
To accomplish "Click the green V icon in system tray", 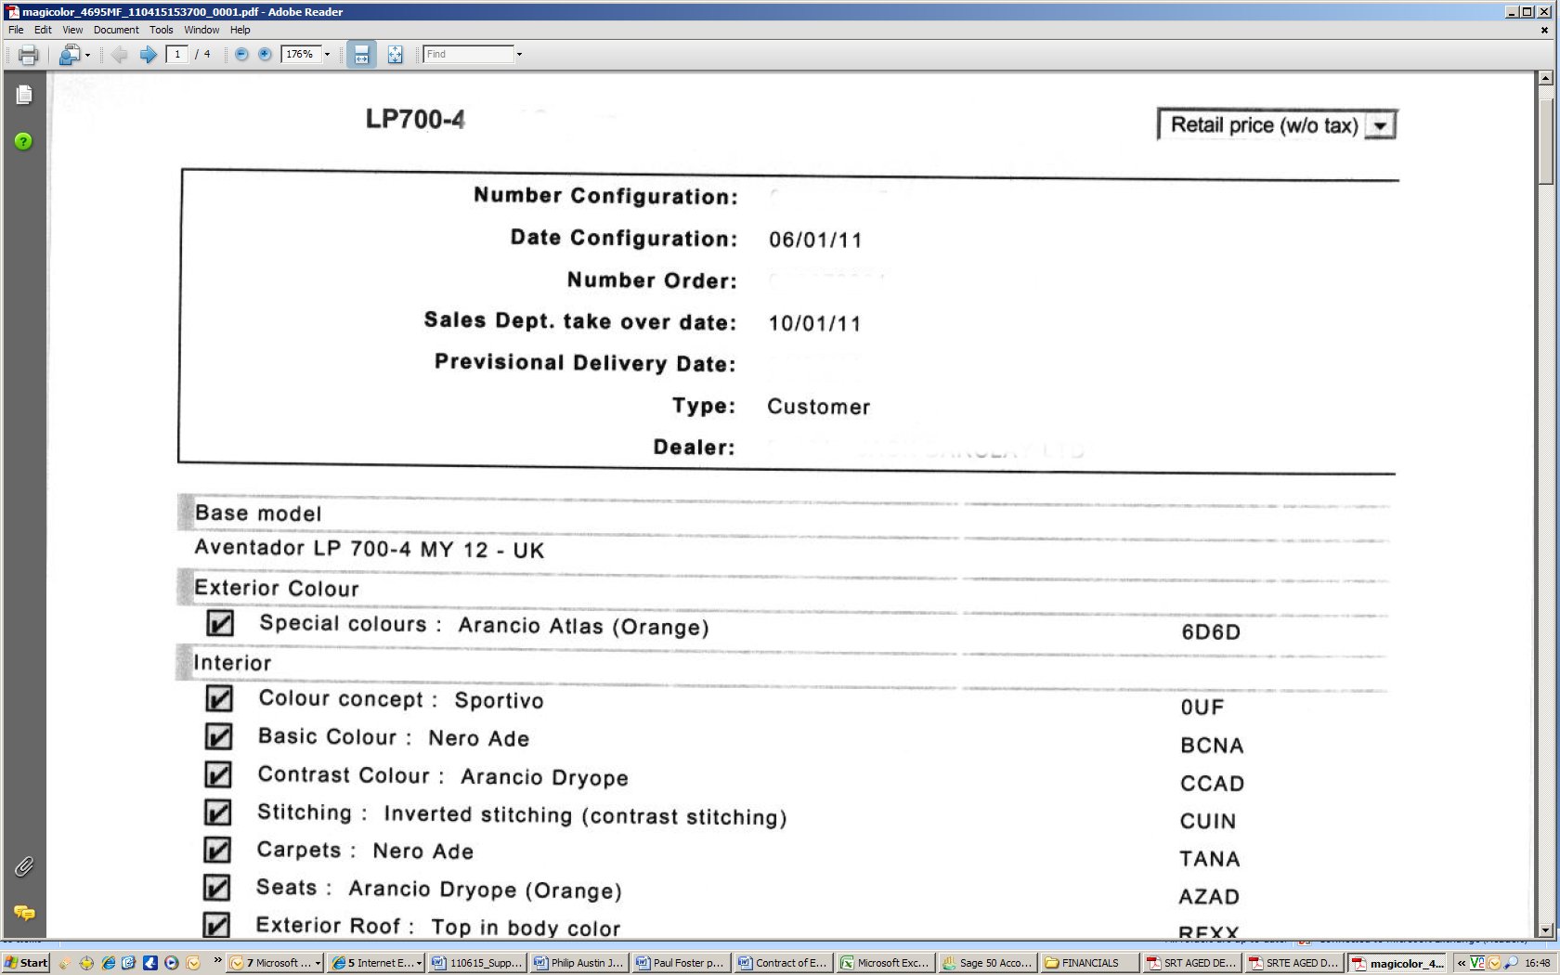I will pyautogui.click(x=1476, y=963).
